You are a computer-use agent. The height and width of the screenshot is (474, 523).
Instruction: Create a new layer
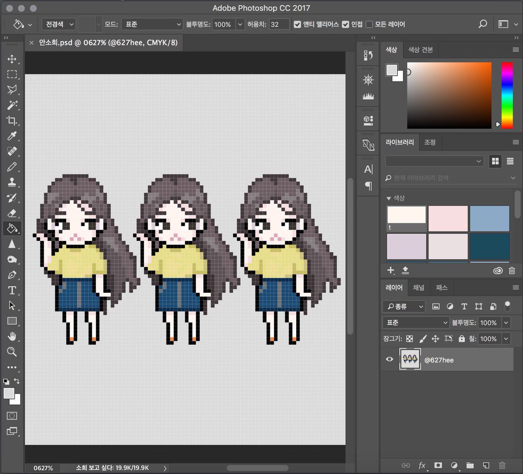(486, 465)
